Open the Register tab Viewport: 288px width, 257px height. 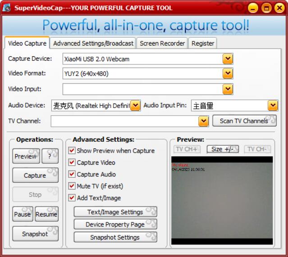(203, 44)
